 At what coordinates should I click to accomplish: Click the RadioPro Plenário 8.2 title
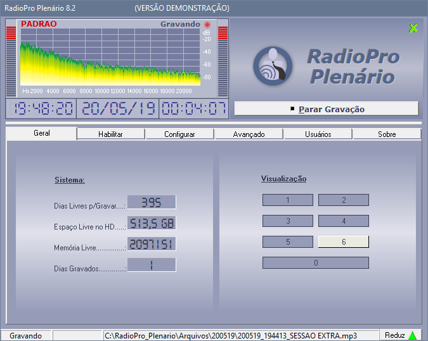click(40, 8)
